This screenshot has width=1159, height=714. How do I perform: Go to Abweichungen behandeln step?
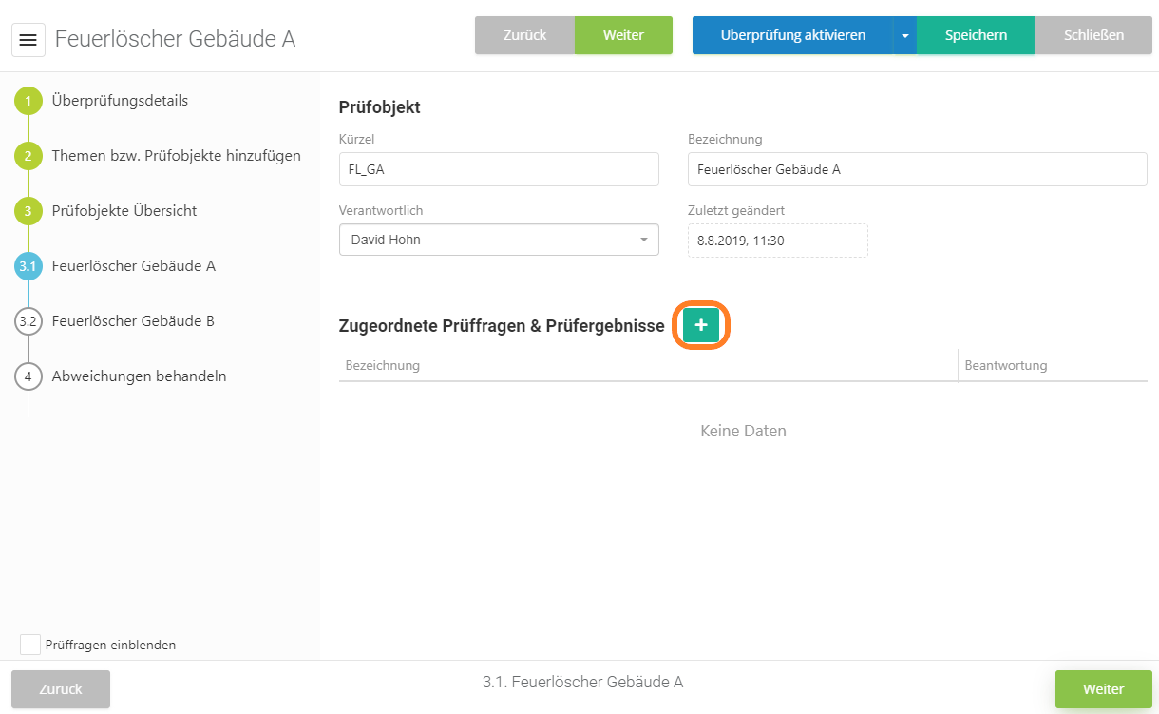[139, 376]
